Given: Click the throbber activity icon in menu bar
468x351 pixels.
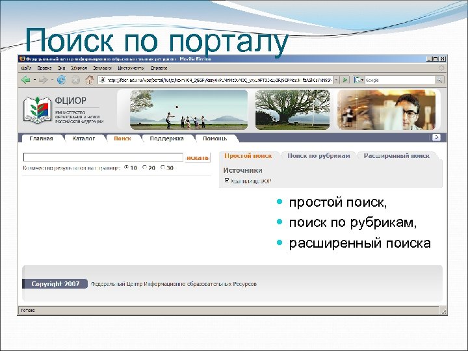Looking at the screenshot, I should [x=441, y=68].
